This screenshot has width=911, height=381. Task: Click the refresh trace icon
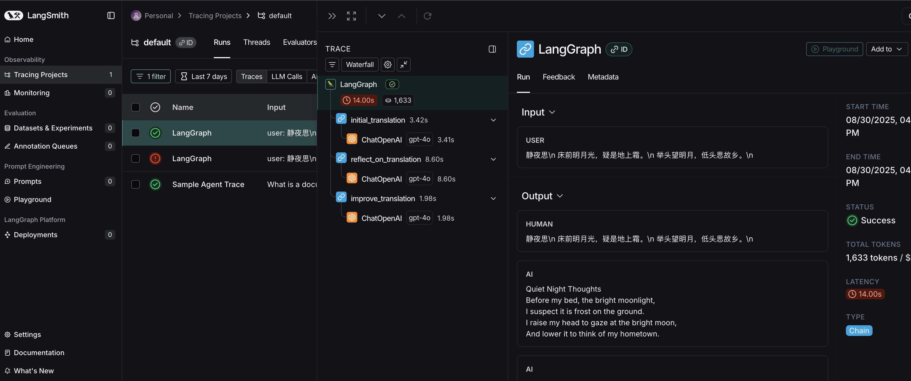pyautogui.click(x=427, y=16)
